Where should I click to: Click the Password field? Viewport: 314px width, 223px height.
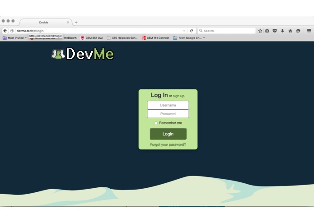click(168, 114)
